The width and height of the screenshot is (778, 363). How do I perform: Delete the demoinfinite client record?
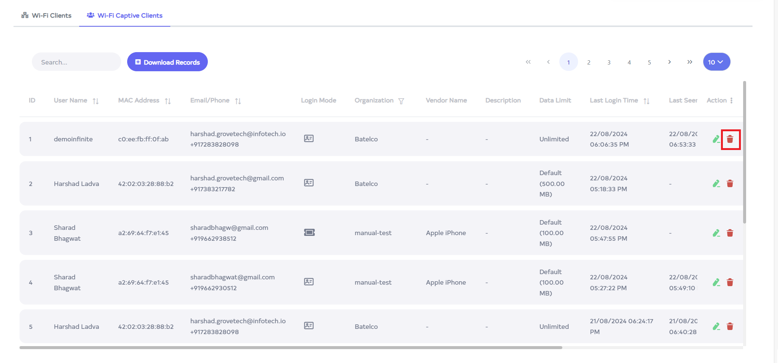[x=730, y=139]
